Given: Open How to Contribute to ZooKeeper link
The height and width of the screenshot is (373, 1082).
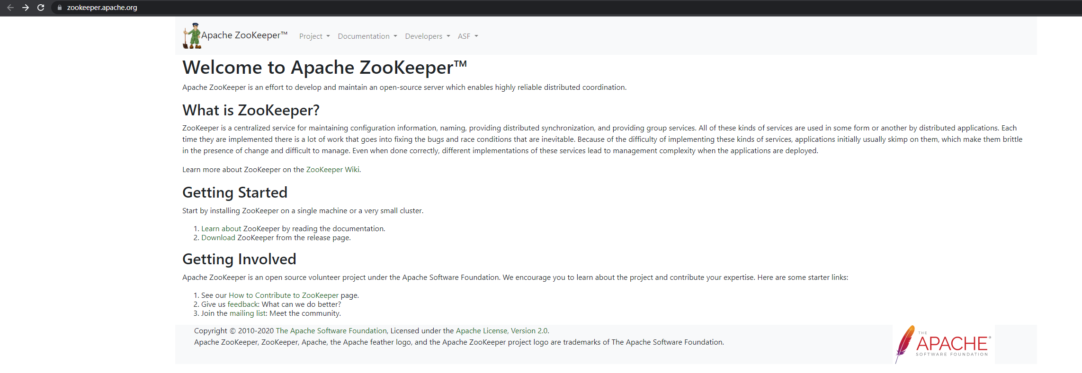Looking at the screenshot, I should 283,295.
